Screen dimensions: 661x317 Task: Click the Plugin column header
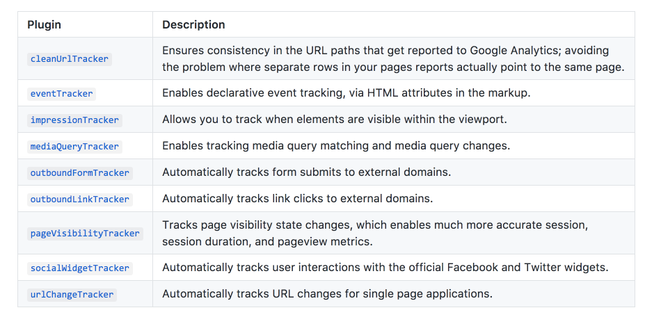pos(45,25)
